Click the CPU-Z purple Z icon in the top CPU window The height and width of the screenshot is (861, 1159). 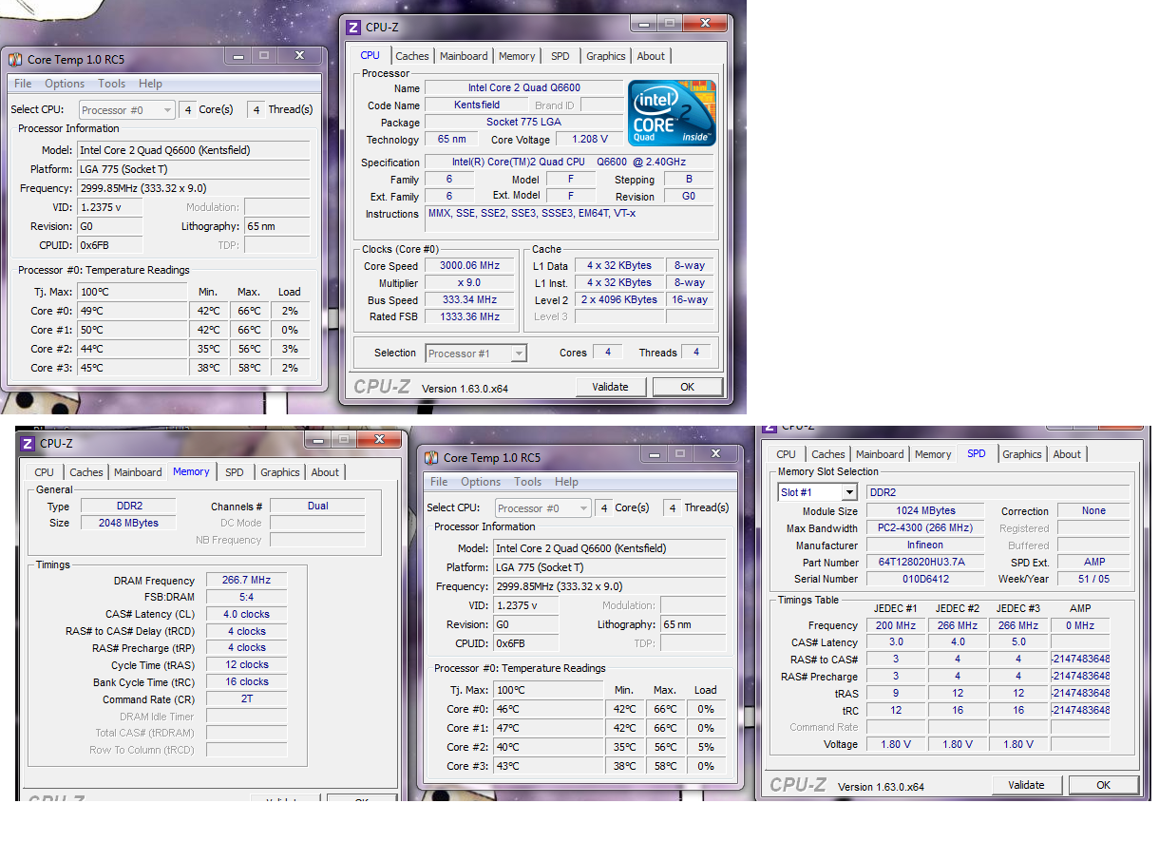[x=353, y=28]
